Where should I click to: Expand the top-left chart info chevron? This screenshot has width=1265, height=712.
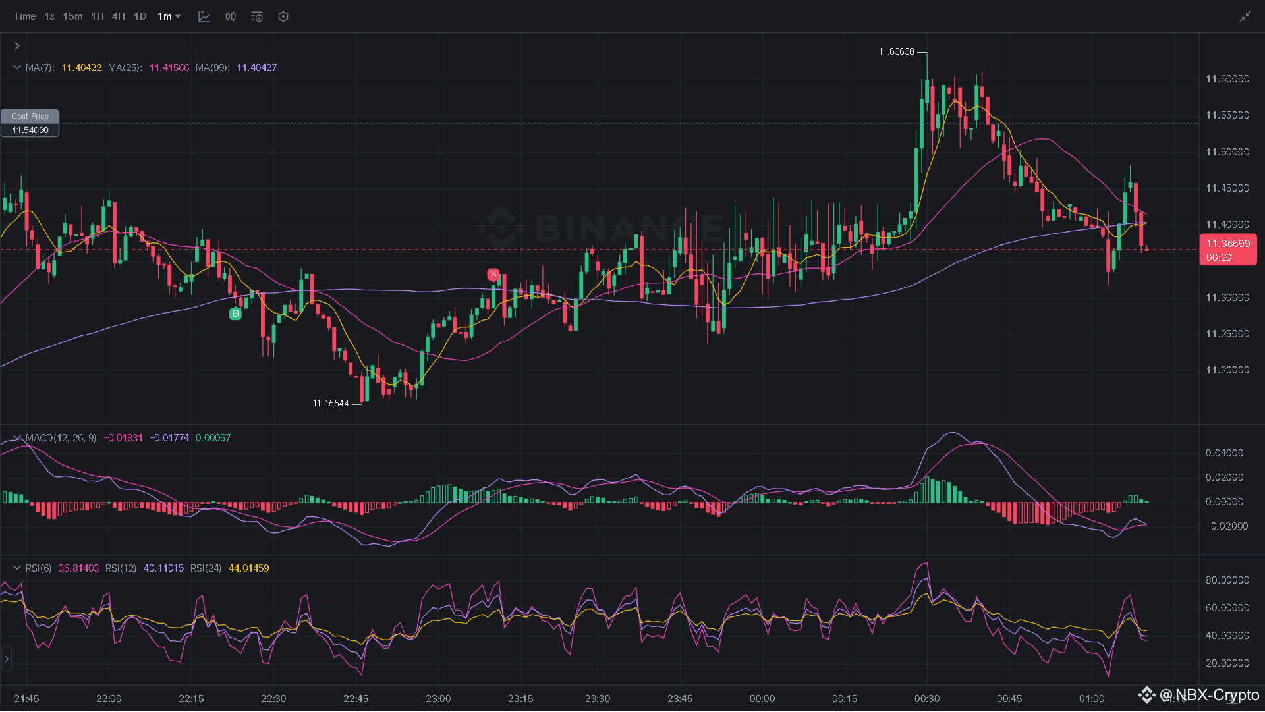tap(17, 46)
